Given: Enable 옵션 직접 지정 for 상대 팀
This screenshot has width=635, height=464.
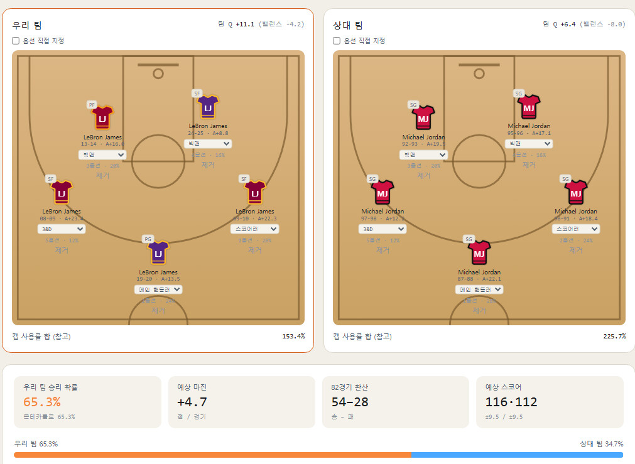Looking at the screenshot, I should [x=337, y=40].
